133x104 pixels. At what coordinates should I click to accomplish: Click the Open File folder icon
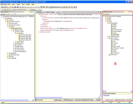[13, 7]
